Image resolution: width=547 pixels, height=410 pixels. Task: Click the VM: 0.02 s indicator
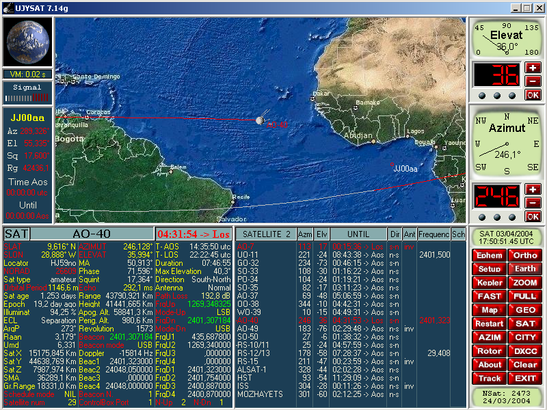pyautogui.click(x=27, y=74)
